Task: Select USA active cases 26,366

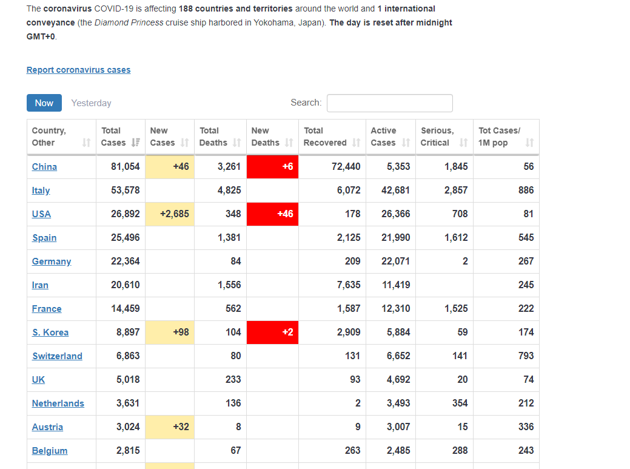Action: [396, 214]
